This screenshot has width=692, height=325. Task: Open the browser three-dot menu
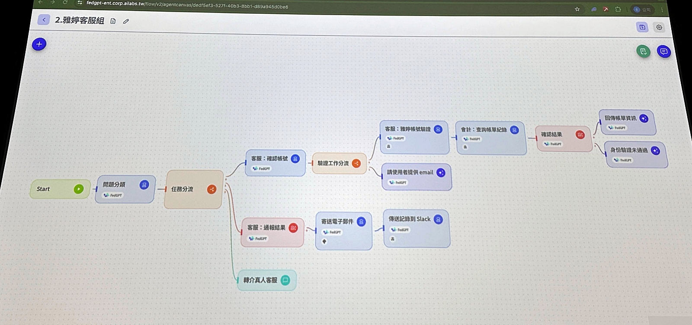pos(662,10)
